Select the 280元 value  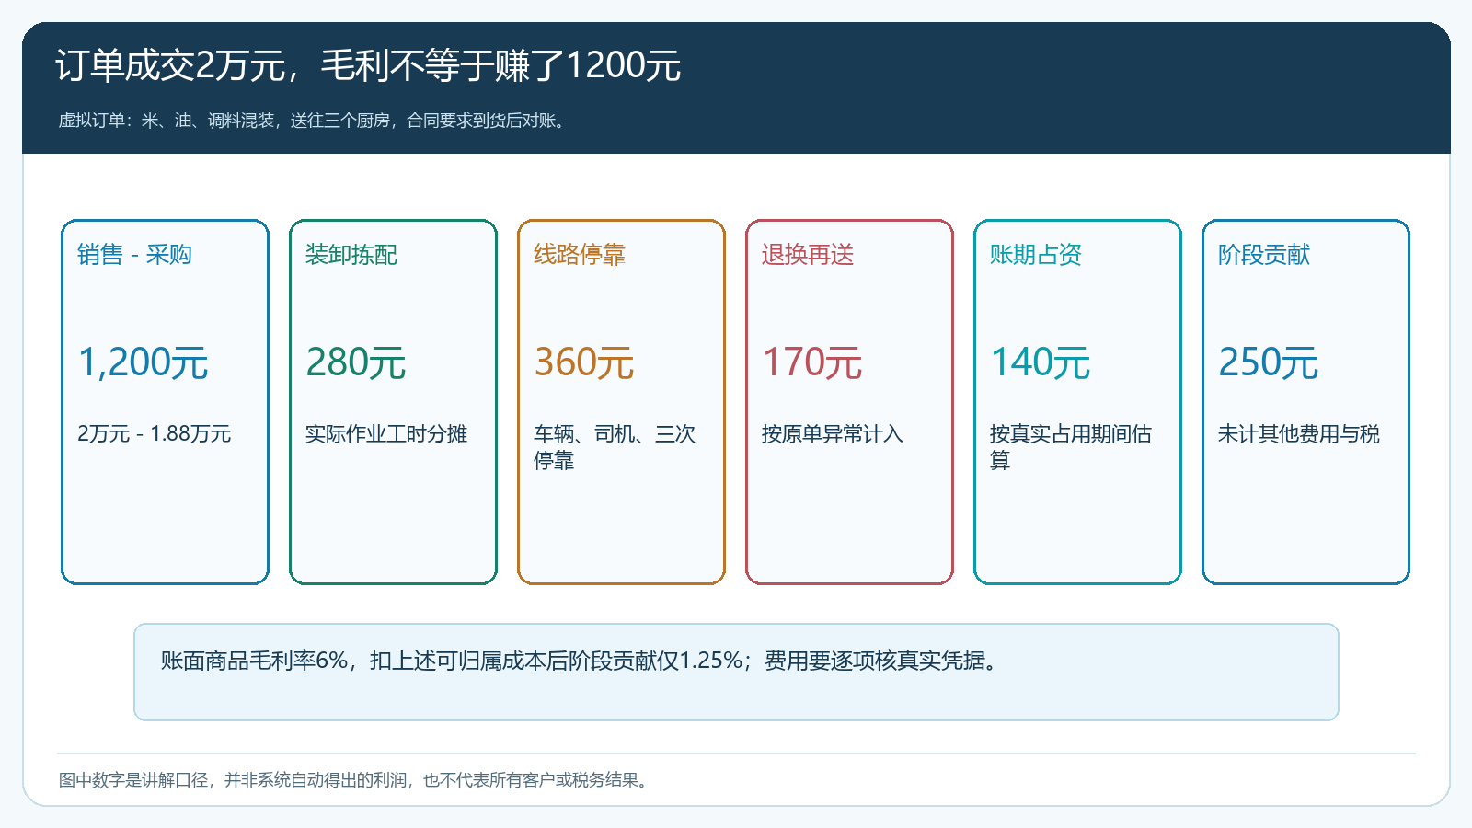click(356, 362)
